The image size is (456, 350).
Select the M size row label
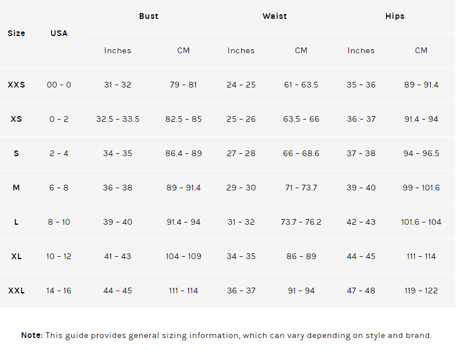(x=16, y=188)
